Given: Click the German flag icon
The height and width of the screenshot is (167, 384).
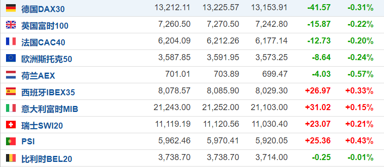Looking at the screenshot, I should point(11,8).
